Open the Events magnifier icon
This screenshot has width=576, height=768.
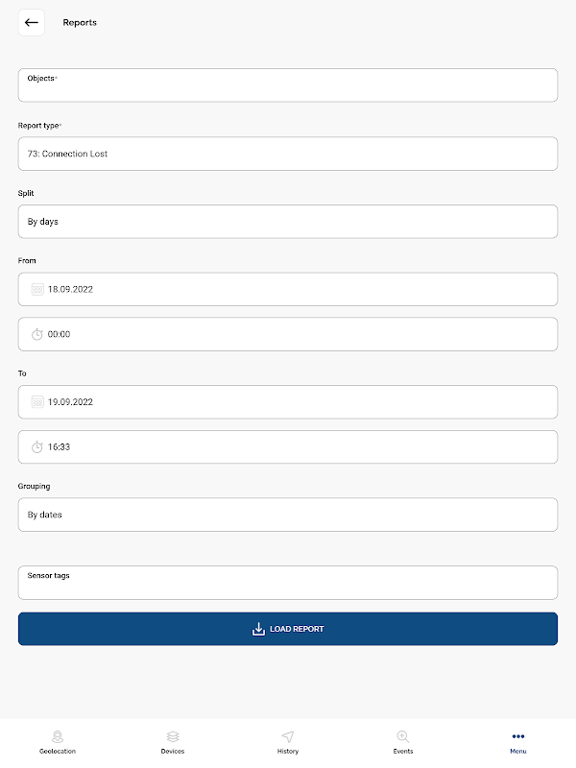tap(402, 736)
